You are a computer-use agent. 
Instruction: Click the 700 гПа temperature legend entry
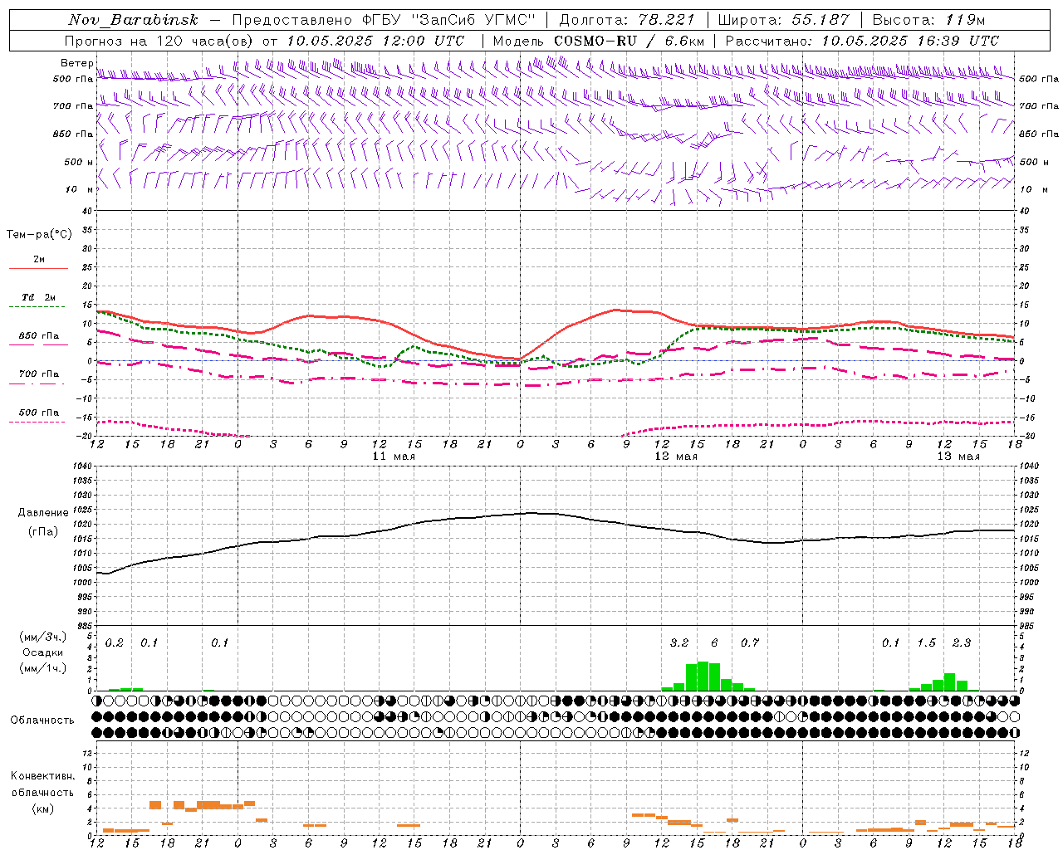pyautogui.click(x=39, y=374)
